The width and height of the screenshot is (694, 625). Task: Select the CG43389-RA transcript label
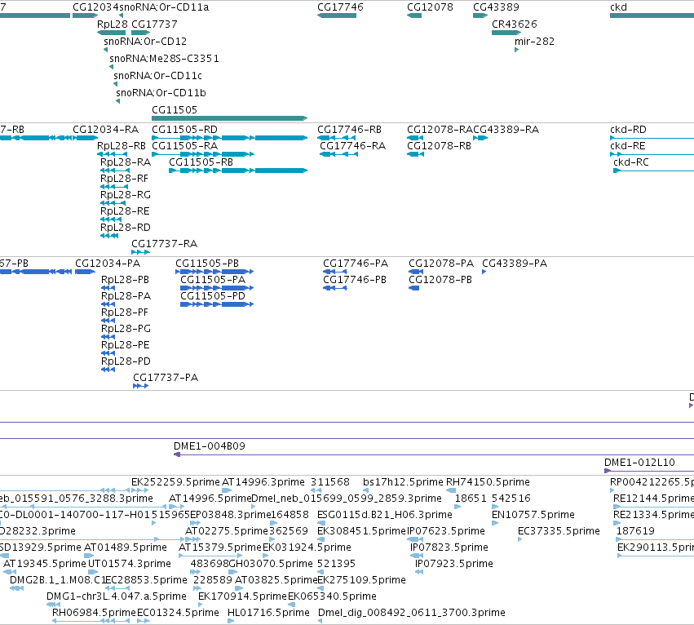click(x=506, y=130)
